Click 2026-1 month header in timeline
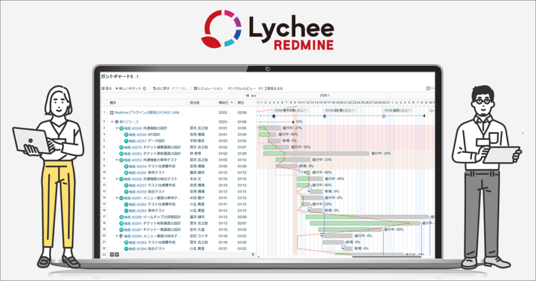Screen dimensions: 536x281 325,96
